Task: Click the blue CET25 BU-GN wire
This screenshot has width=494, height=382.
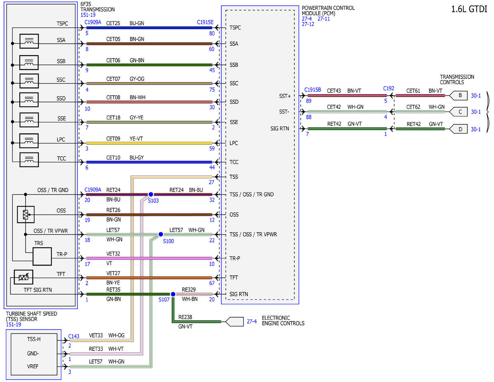Action: tap(149, 28)
